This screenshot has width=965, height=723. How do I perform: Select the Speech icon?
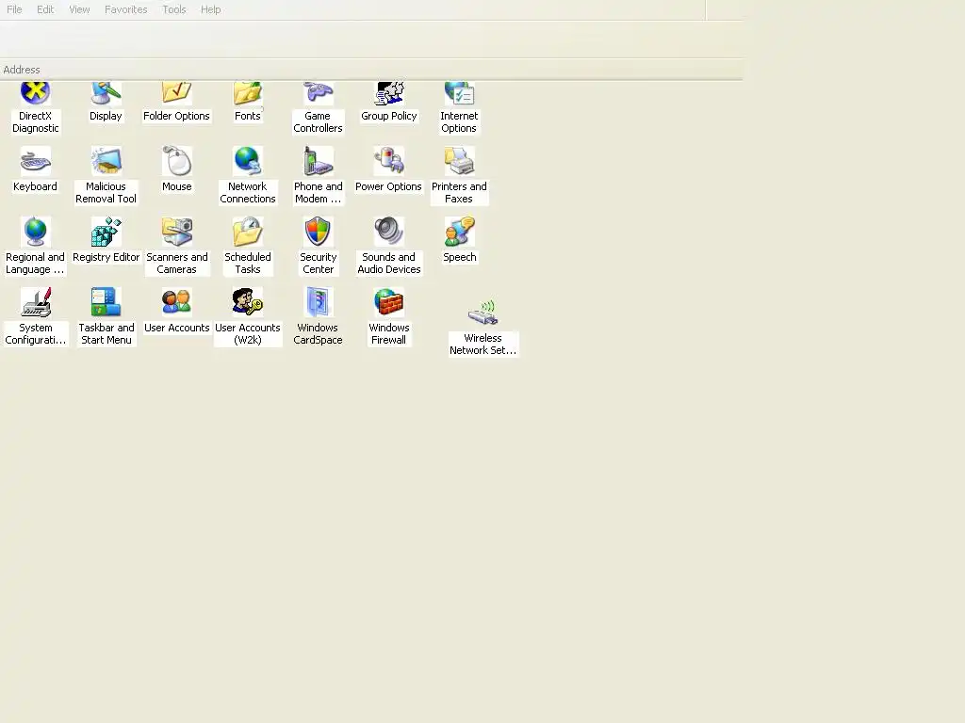pyautogui.click(x=459, y=232)
